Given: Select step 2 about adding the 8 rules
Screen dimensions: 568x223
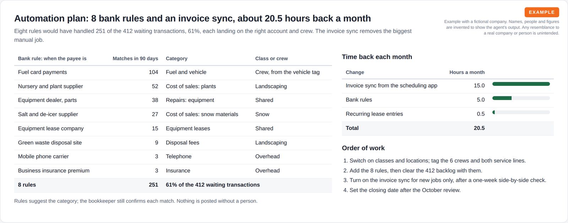Looking at the screenshot, I should coord(413,171).
